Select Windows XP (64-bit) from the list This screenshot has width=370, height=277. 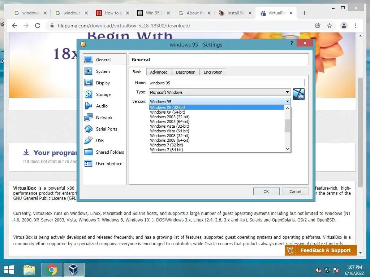(217, 112)
